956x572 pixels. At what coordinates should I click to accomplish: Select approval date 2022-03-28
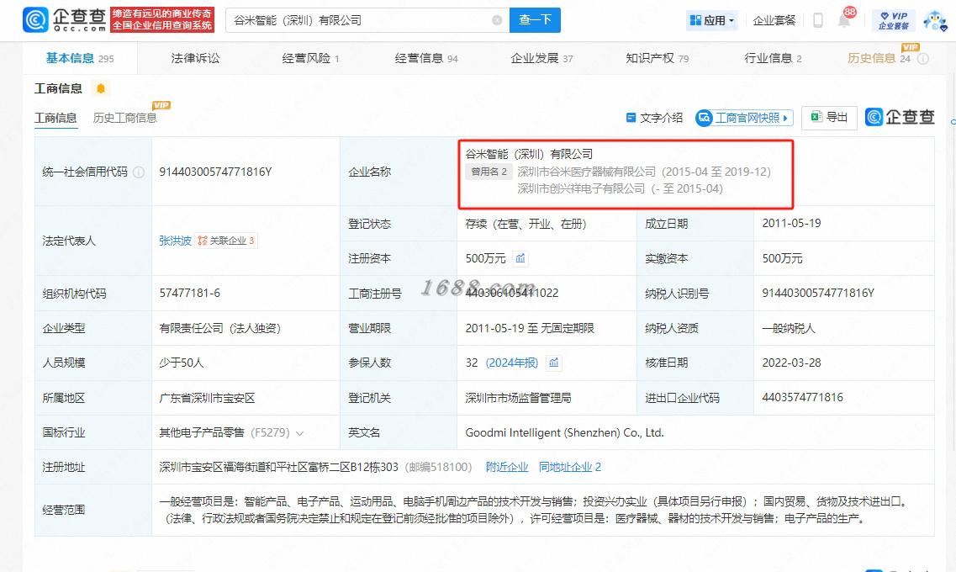click(x=791, y=363)
